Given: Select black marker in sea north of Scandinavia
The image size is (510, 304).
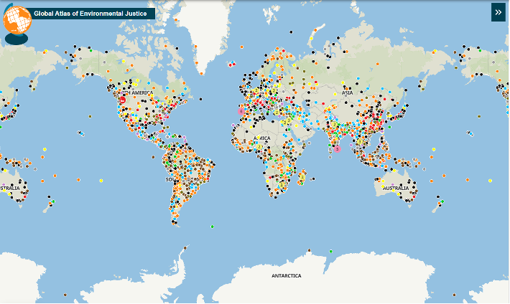Looking at the screenshot, I should click(289, 32).
